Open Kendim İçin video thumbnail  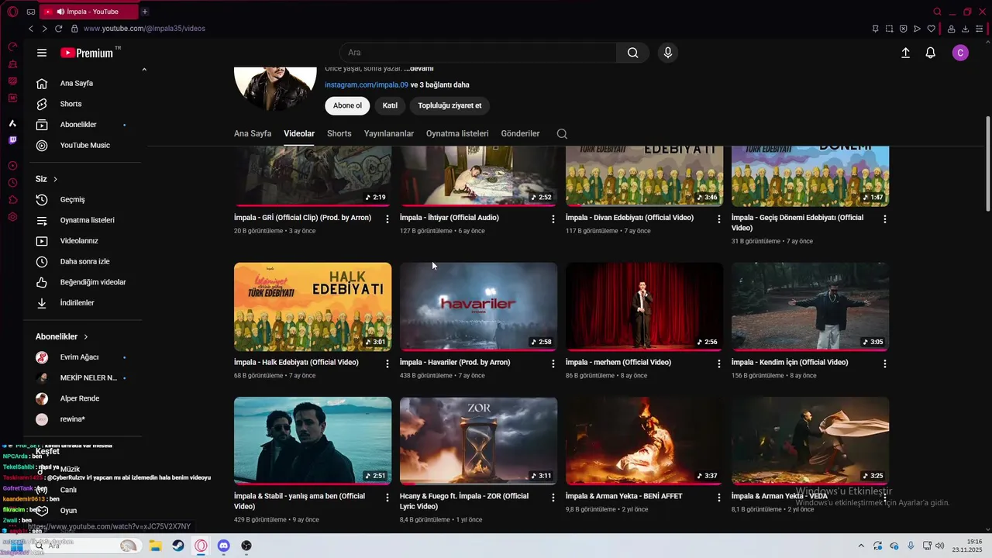pyautogui.click(x=810, y=307)
